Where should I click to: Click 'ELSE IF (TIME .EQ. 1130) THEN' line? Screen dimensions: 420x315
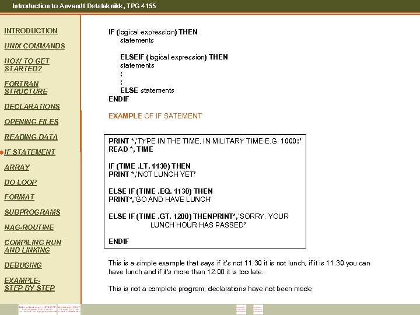(x=161, y=191)
